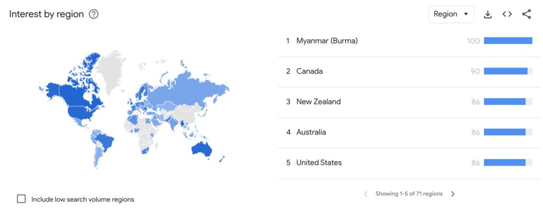Open the embed code icon
Viewport: 543px width, 220px height.
(x=507, y=14)
